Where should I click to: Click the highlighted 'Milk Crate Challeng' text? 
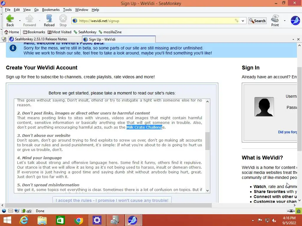tap(144, 127)
